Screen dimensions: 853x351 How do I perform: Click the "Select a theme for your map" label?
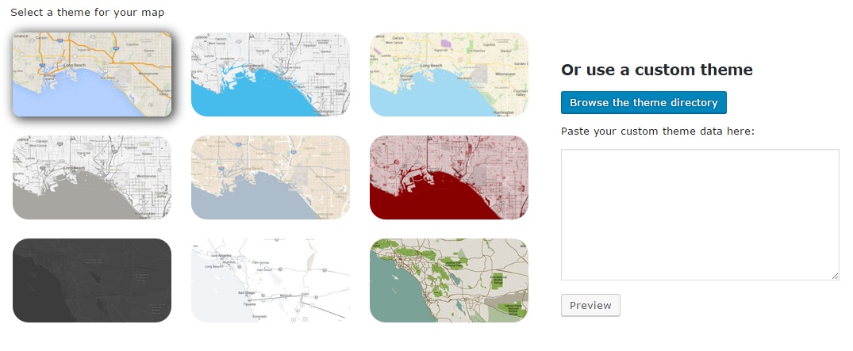[87, 13]
